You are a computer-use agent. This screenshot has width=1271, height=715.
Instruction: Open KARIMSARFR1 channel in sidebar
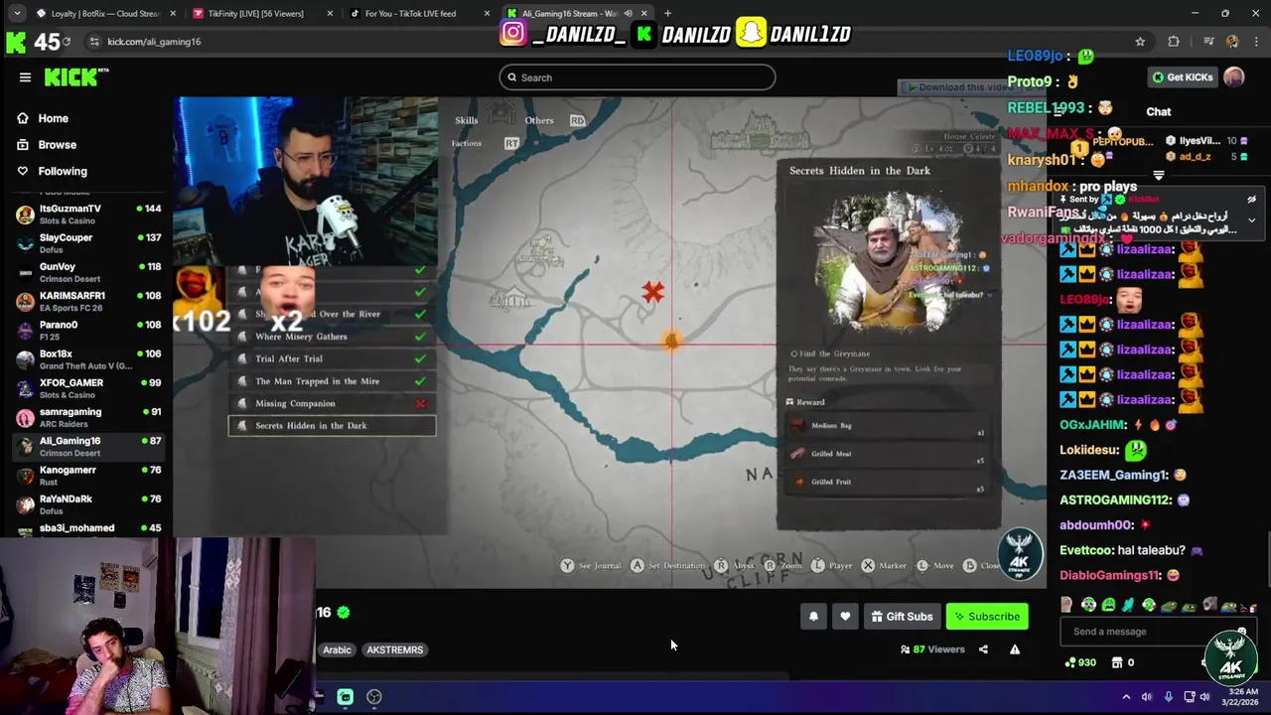[88, 300]
